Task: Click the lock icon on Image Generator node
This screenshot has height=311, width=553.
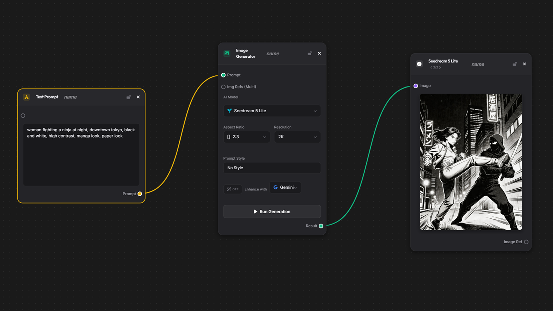Action: (310, 53)
